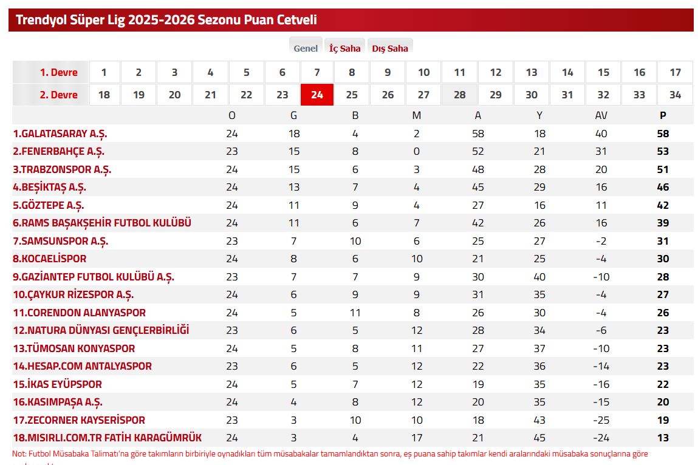Click the AV goal difference header
698x465 pixels.
coord(601,115)
